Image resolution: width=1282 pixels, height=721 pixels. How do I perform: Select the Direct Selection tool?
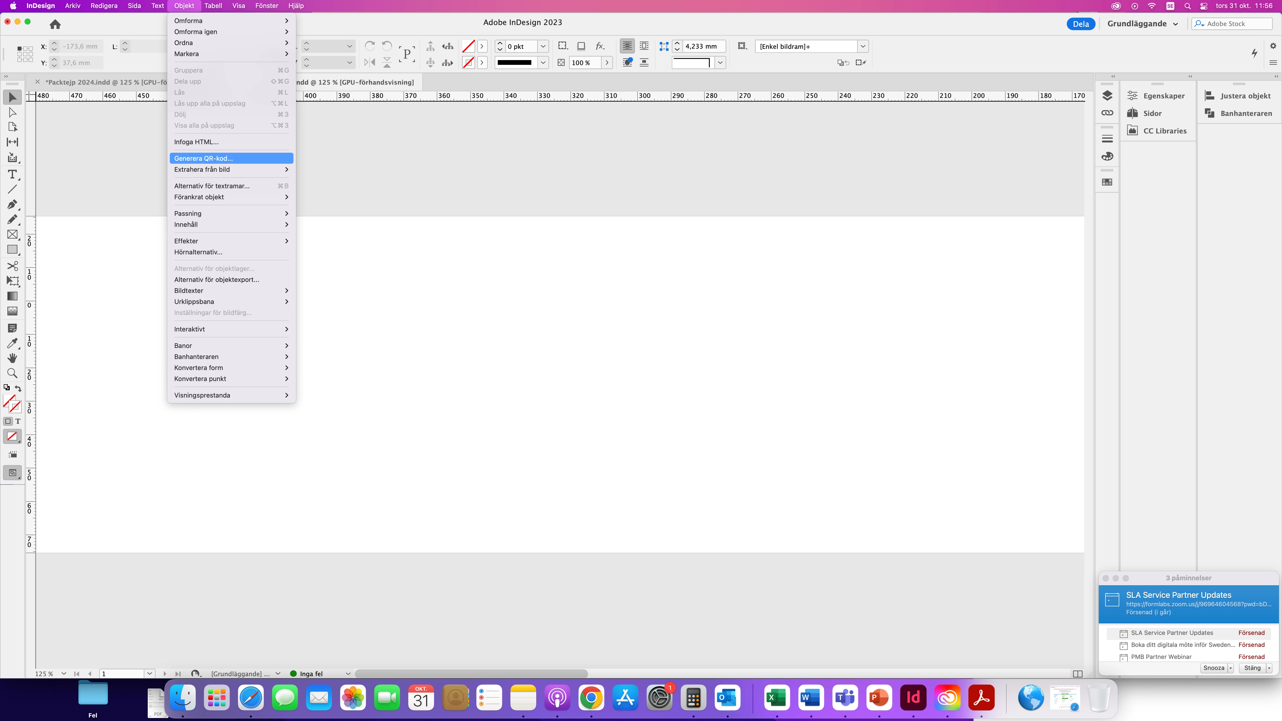coord(12,112)
